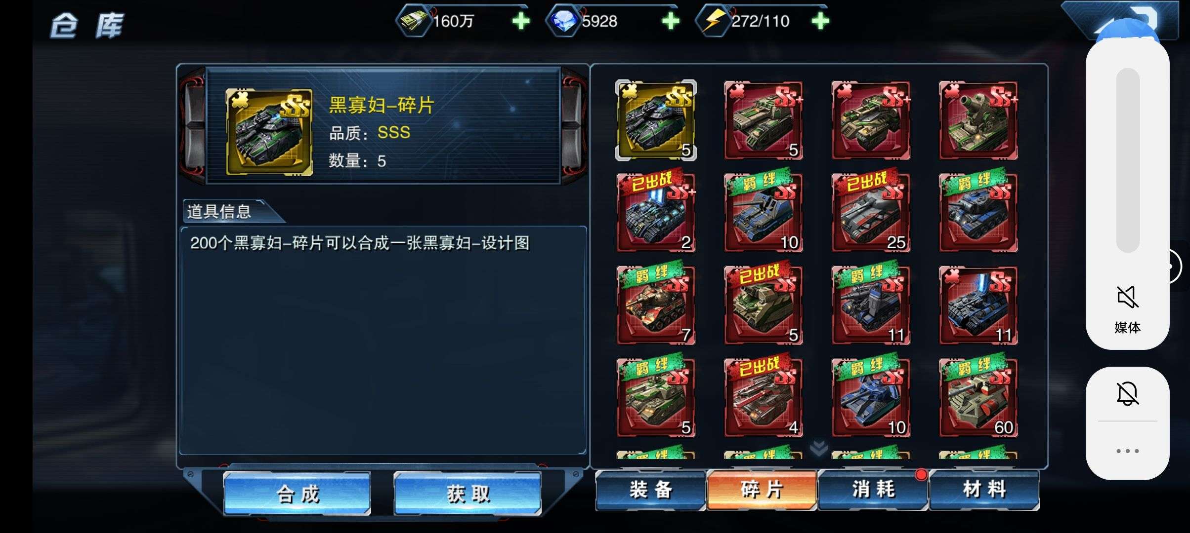The width and height of the screenshot is (1190, 533).
Task: Click the 合成 button
Action: pos(297,494)
